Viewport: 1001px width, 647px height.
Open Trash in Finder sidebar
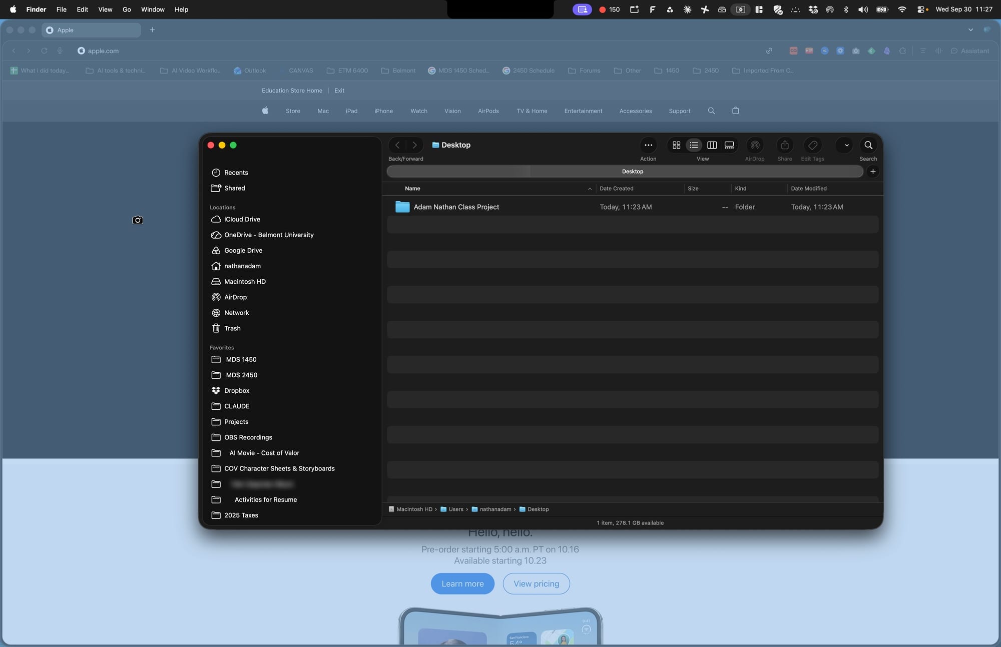(232, 328)
